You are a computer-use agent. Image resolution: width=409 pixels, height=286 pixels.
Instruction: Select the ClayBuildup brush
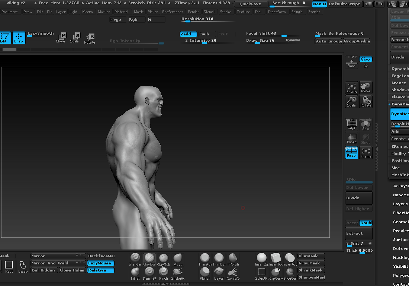[x=149, y=260]
